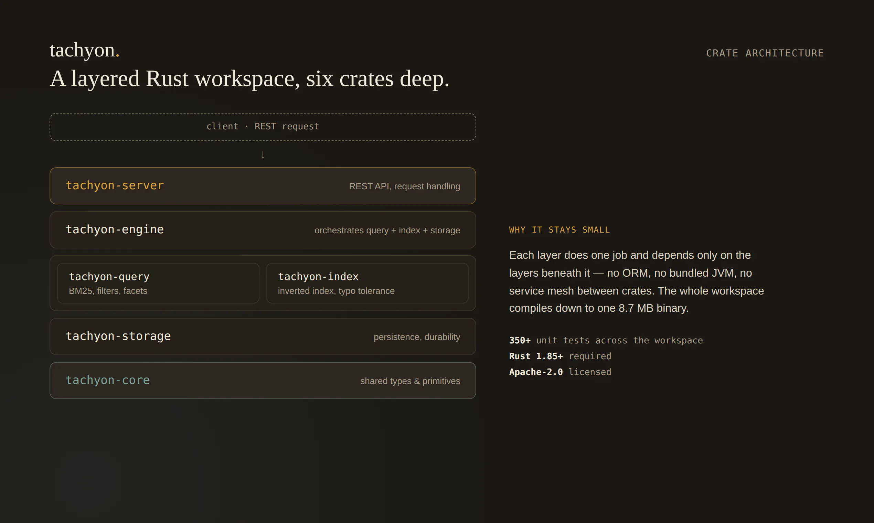Click 'inverted index, typo tolerance' text
This screenshot has height=523, width=874.
336,291
